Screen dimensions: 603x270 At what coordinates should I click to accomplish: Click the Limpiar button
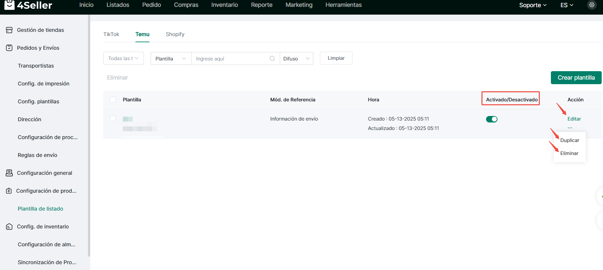tap(336, 58)
